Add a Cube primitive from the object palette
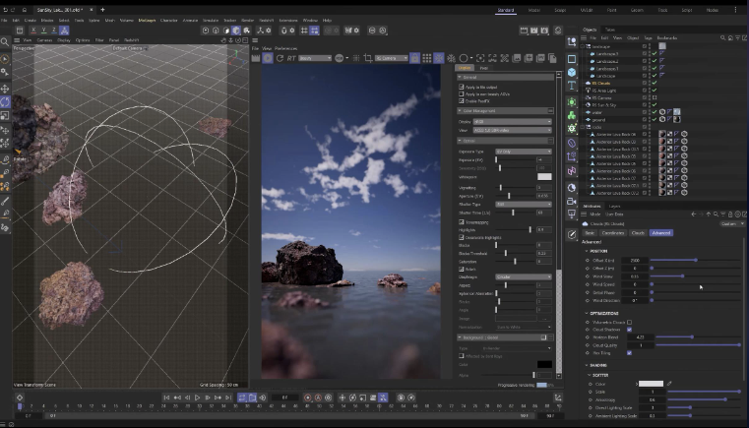Viewport: 749px width, 428px height. (x=572, y=73)
